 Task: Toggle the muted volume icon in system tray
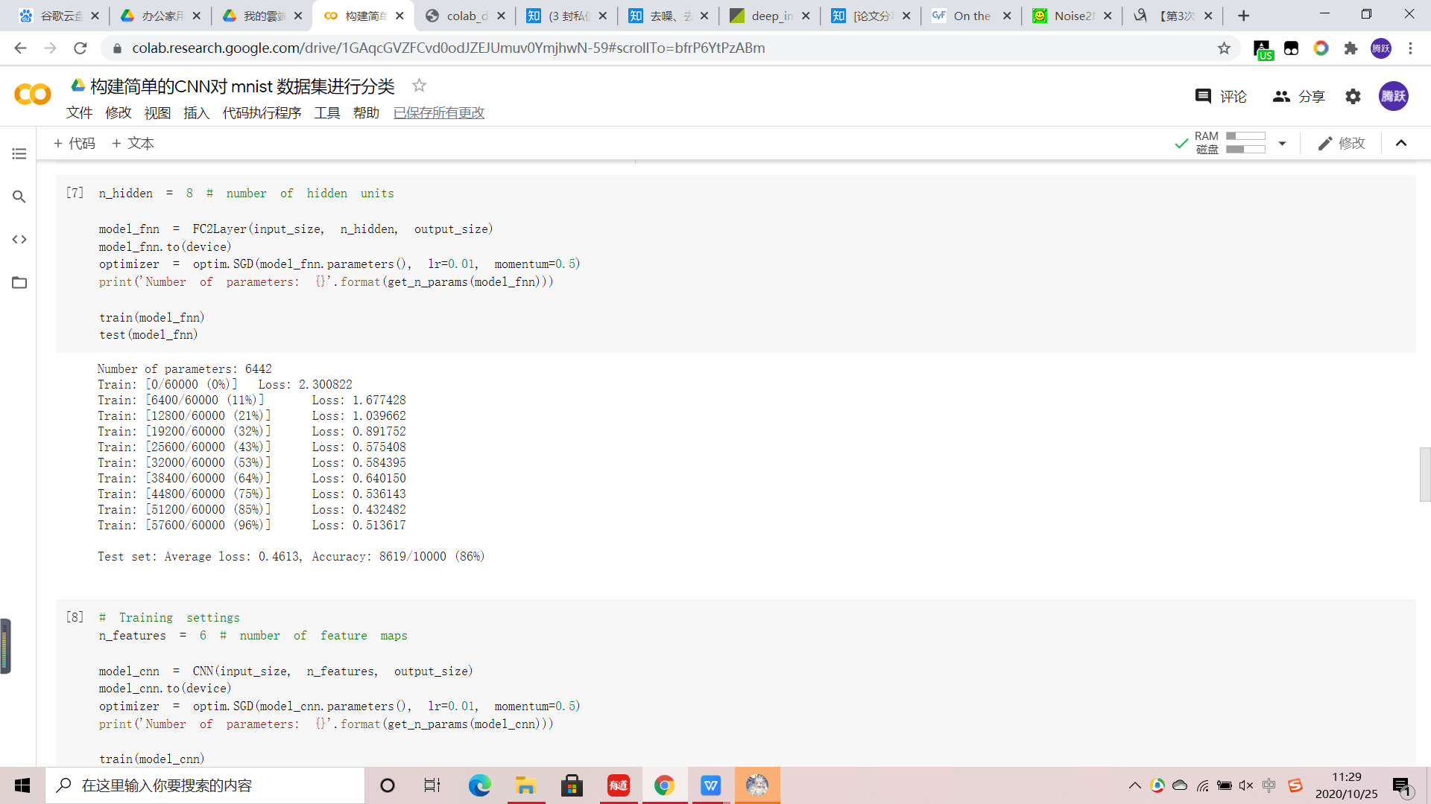[1246, 785]
